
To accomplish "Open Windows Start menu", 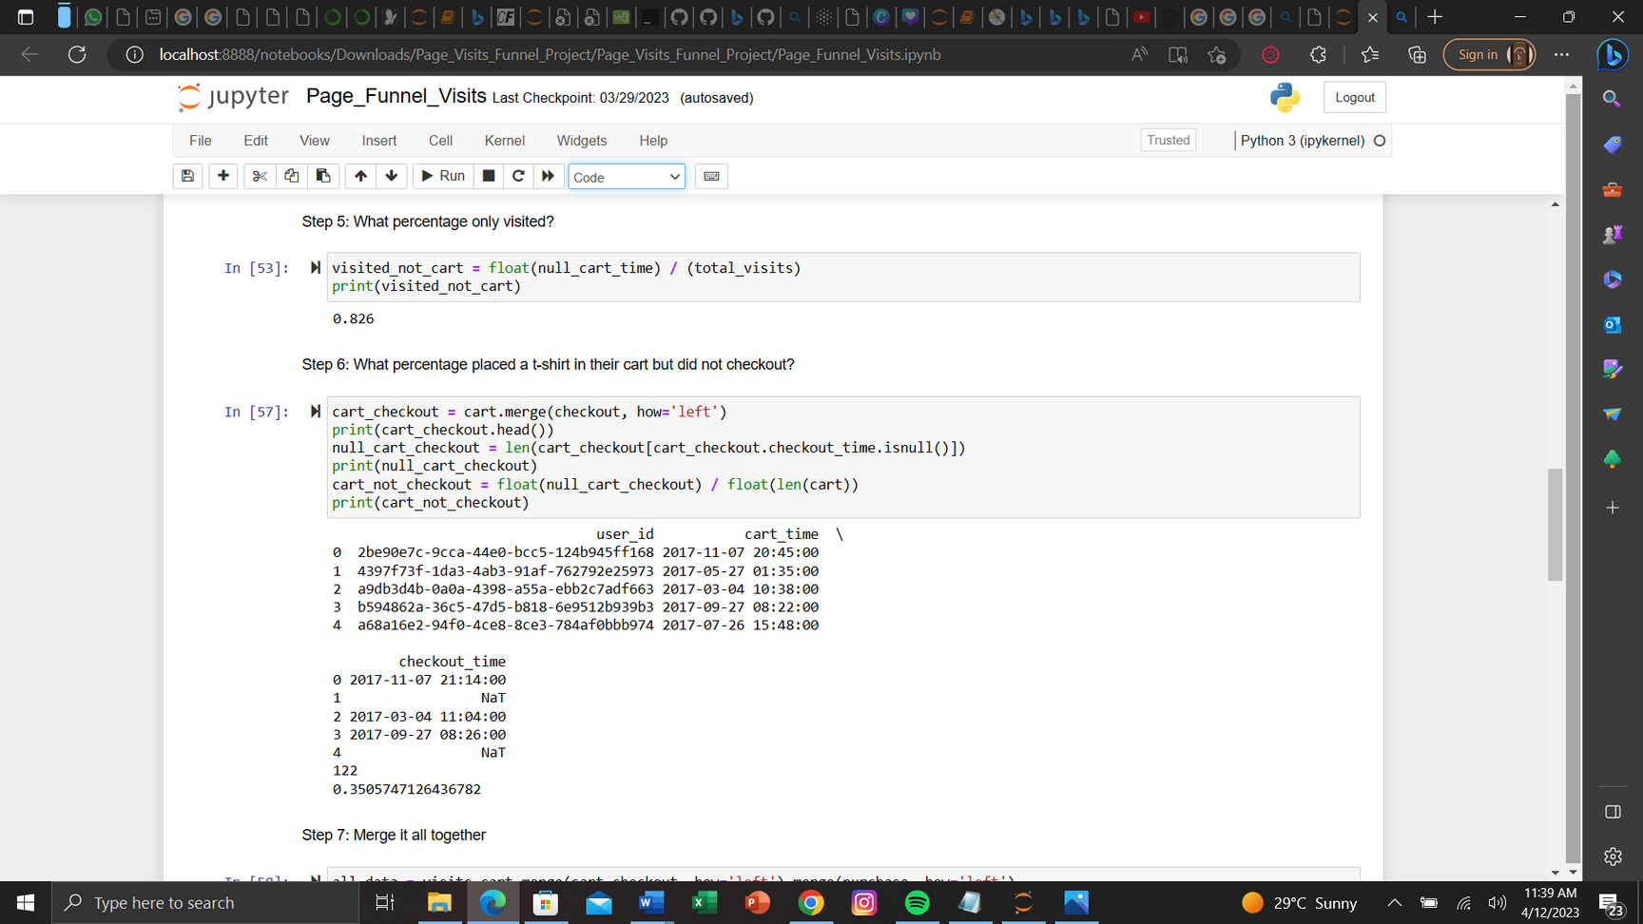I will pyautogui.click(x=26, y=902).
